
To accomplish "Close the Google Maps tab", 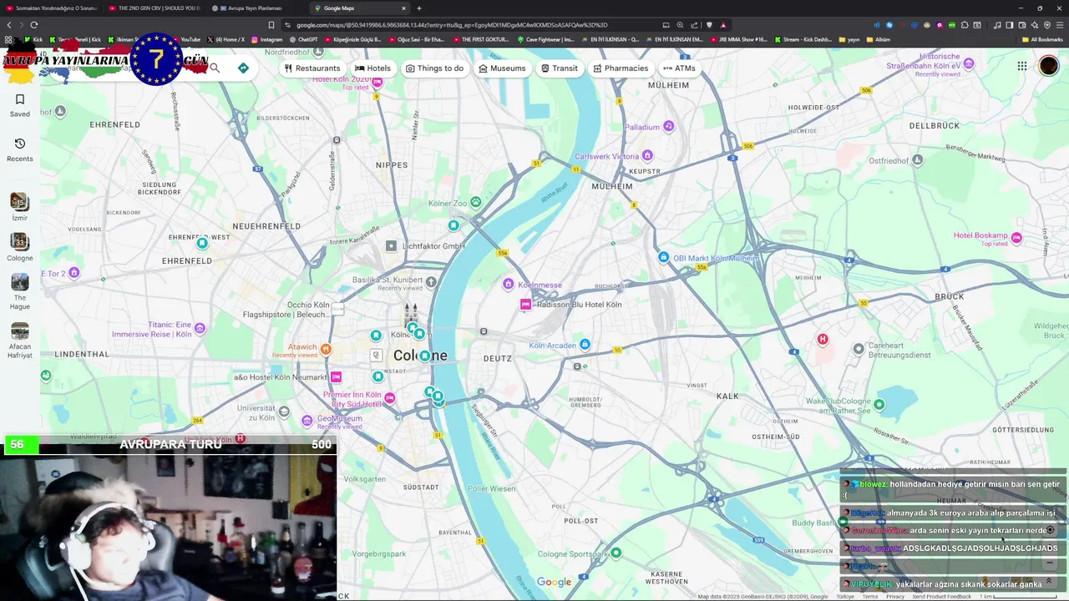I will [x=403, y=8].
